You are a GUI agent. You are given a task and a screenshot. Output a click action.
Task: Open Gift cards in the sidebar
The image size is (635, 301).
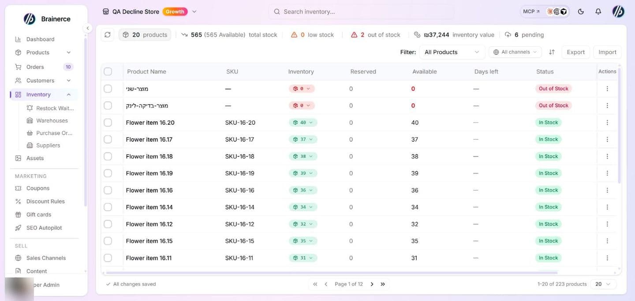pyautogui.click(x=39, y=215)
